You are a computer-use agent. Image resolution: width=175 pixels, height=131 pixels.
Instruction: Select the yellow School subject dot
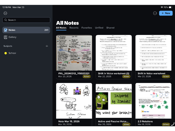click(5, 53)
